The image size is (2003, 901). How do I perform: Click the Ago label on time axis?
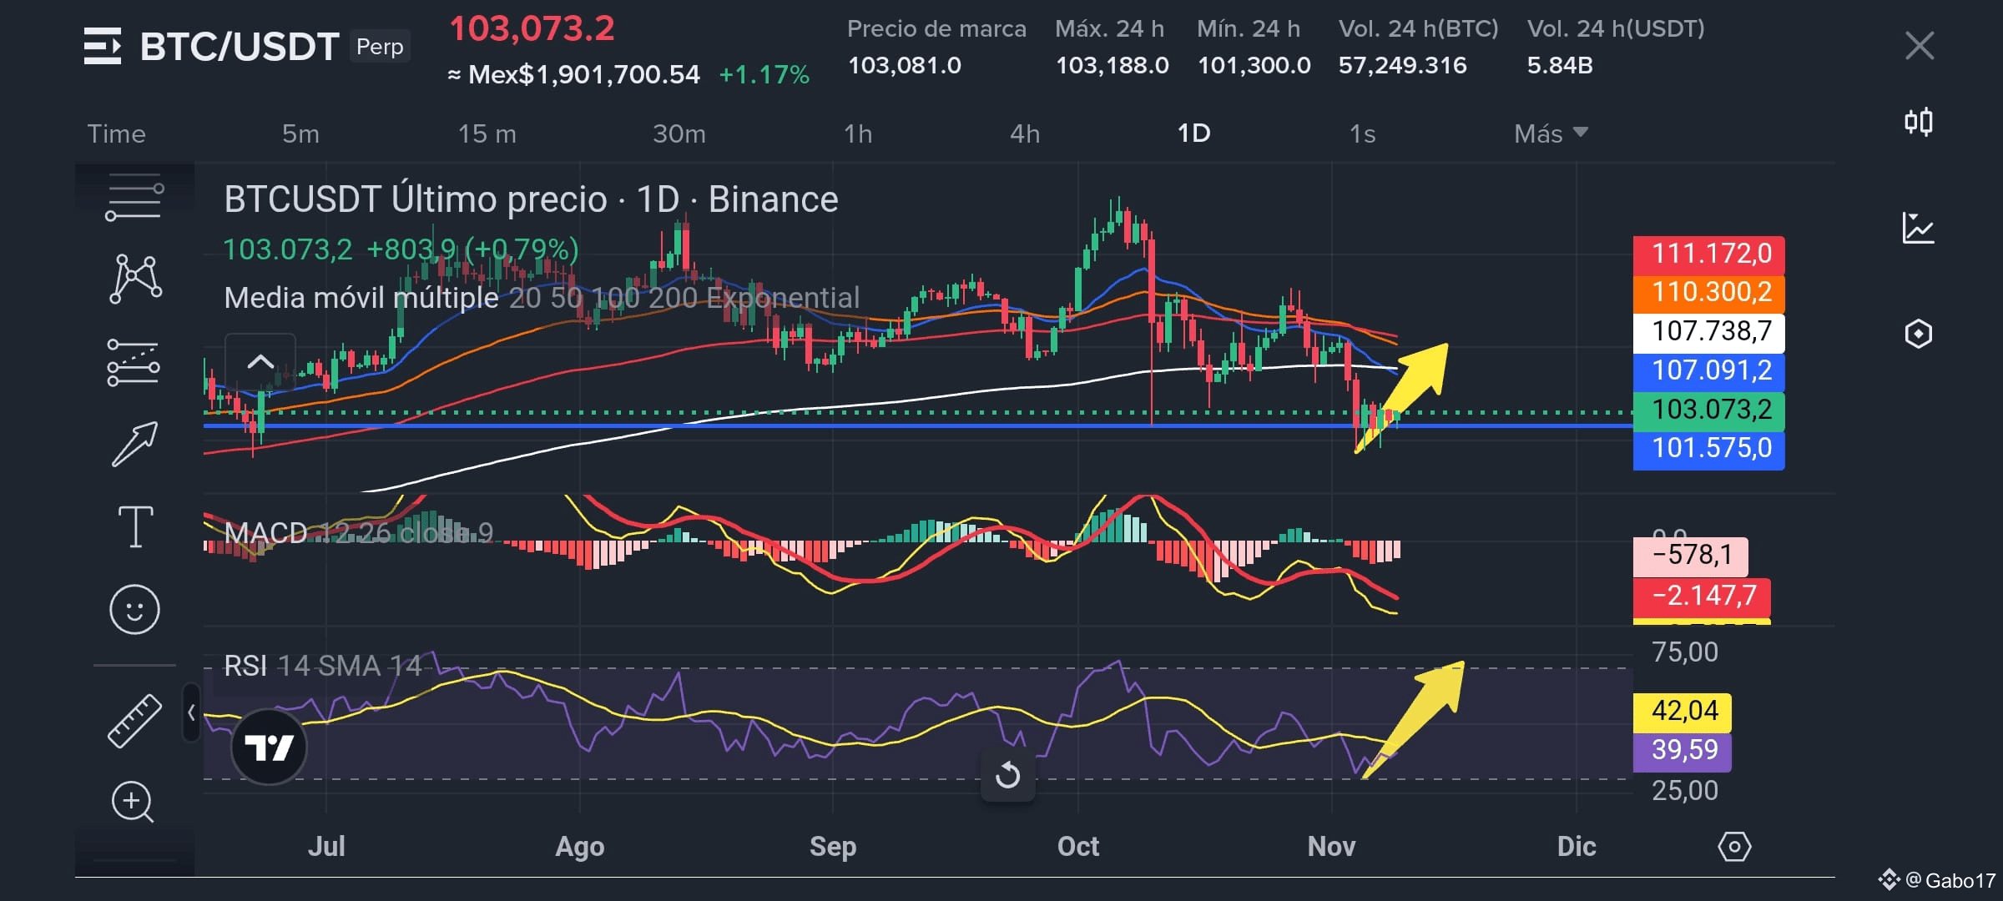(x=579, y=847)
